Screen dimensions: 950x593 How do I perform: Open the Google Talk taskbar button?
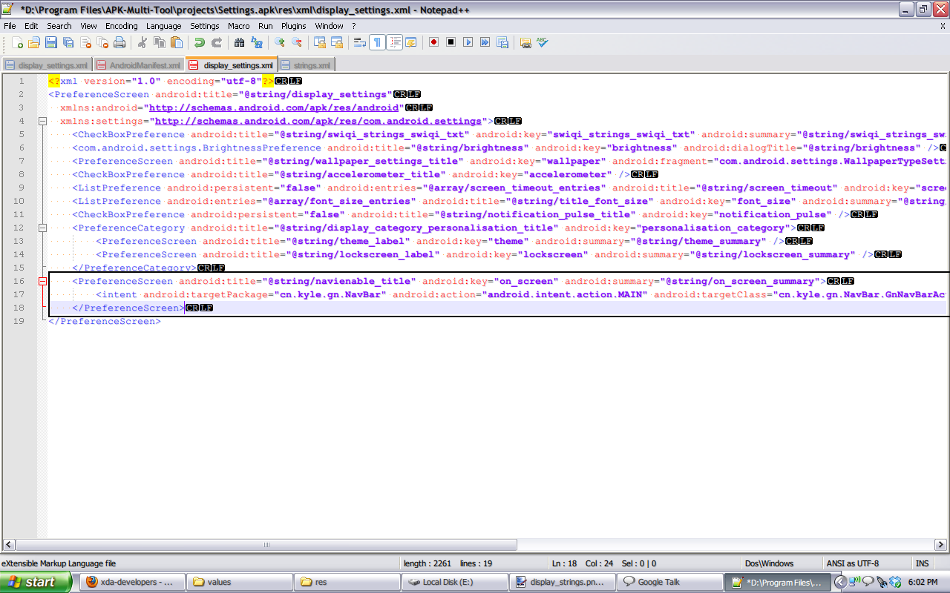(669, 582)
